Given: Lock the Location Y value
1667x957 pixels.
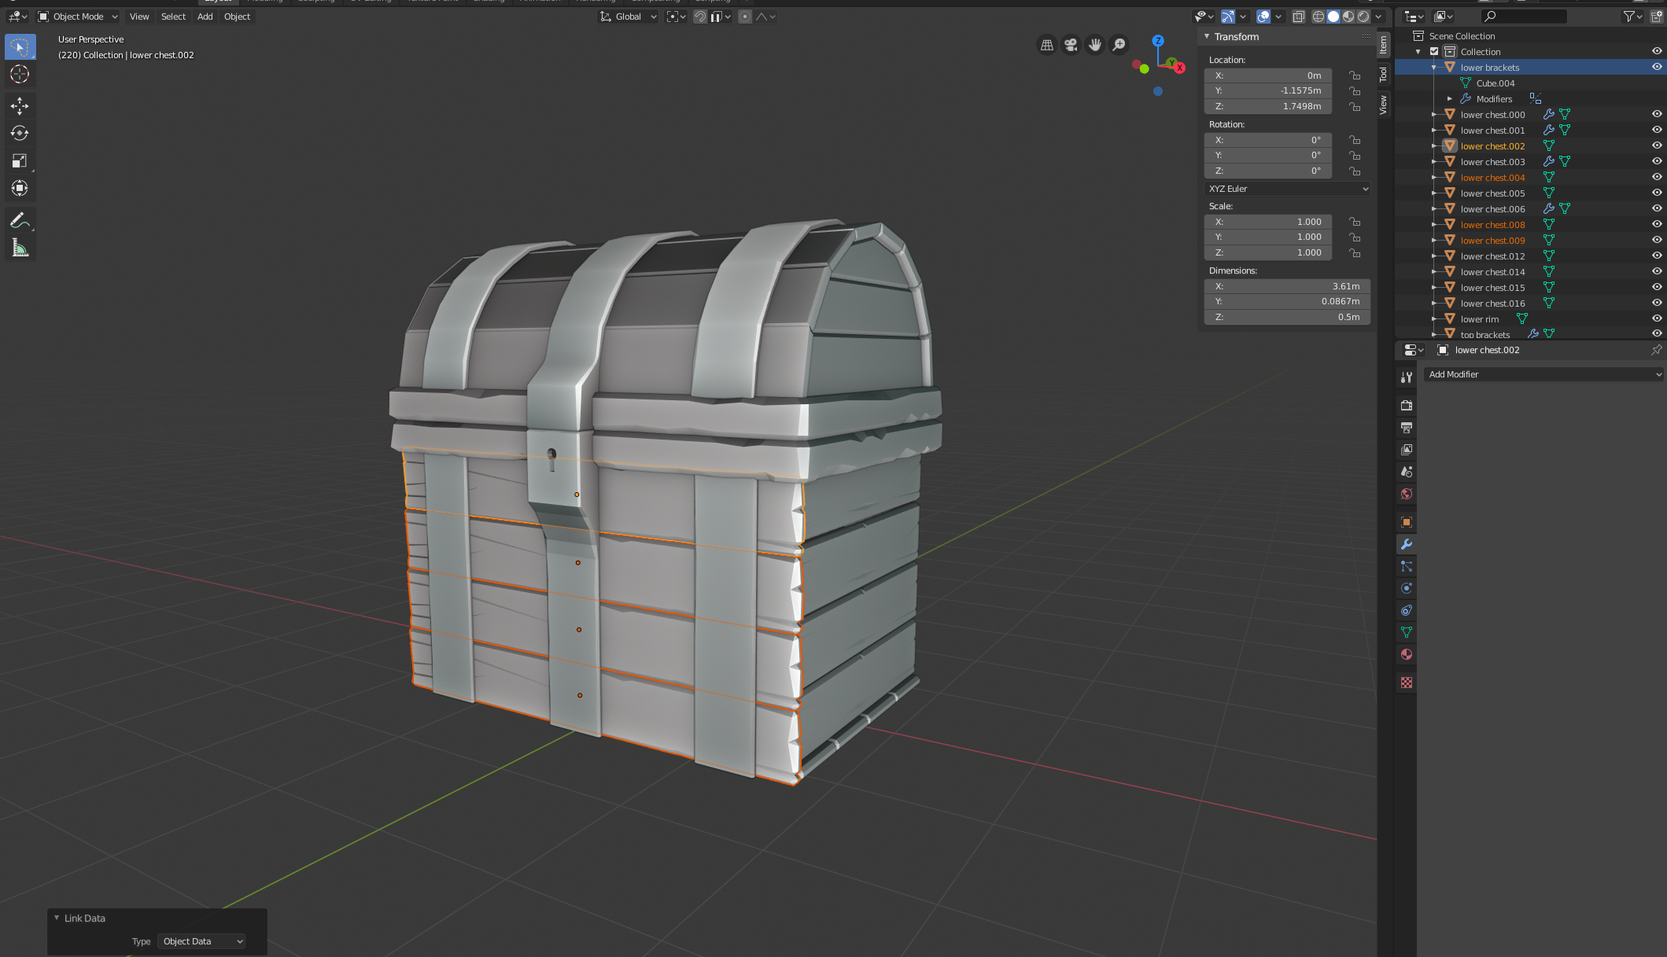Looking at the screenshot, I should (1355, 91).
